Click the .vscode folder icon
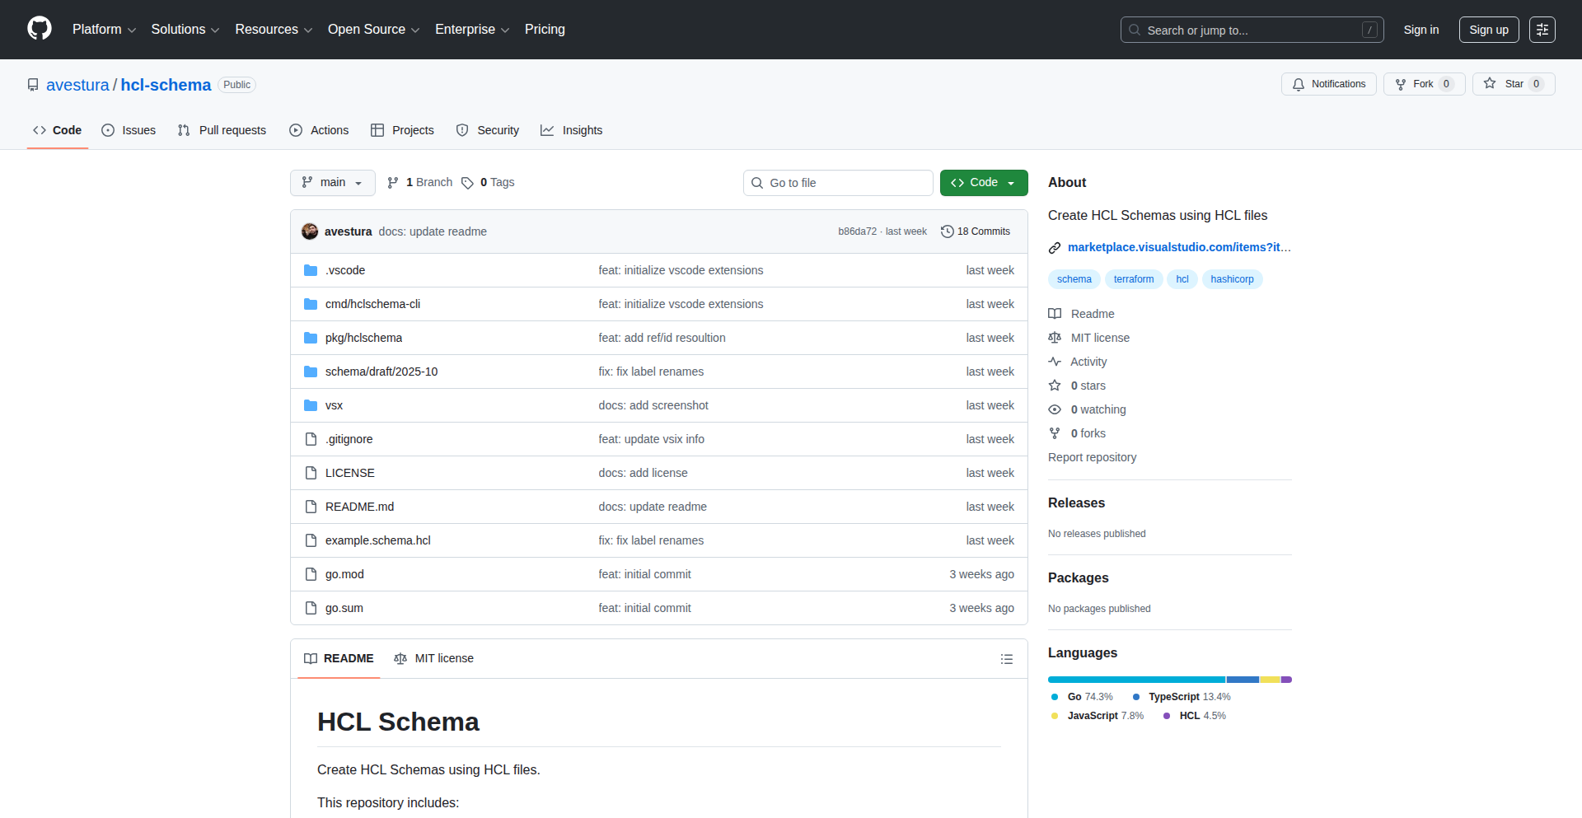 point(311,269)
